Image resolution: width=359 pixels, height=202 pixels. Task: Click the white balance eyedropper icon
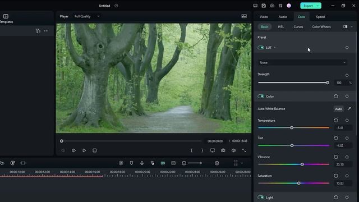349,108
